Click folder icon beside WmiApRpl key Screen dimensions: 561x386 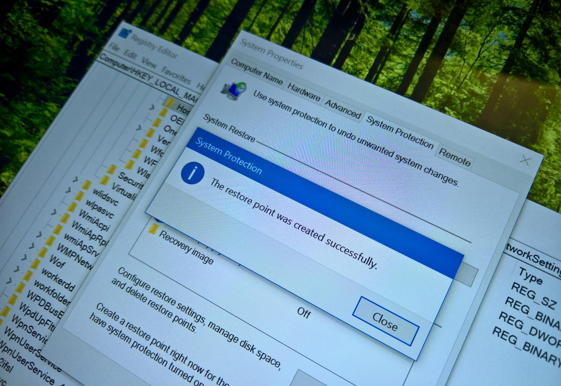(x=65, y=219)
